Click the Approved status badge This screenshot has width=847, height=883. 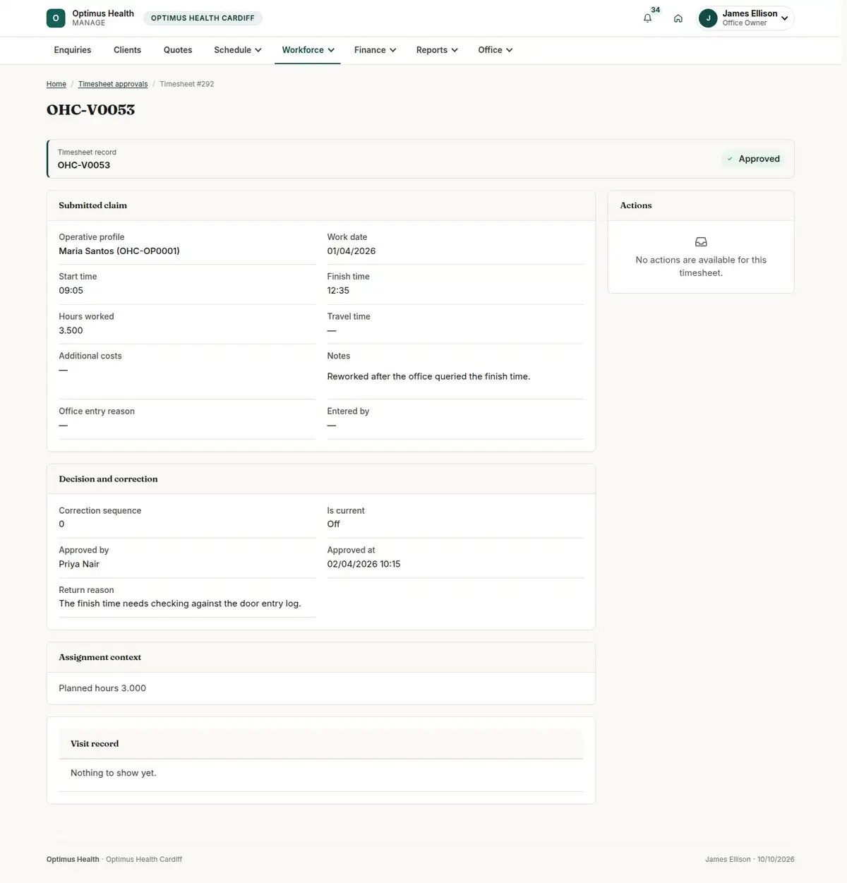pyautogui.click(x=753, y=159)
